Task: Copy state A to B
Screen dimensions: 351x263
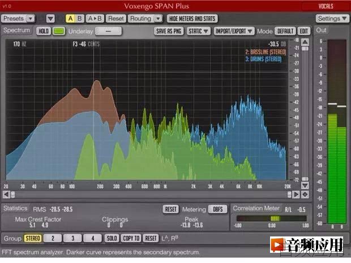Action: point(95,19)
